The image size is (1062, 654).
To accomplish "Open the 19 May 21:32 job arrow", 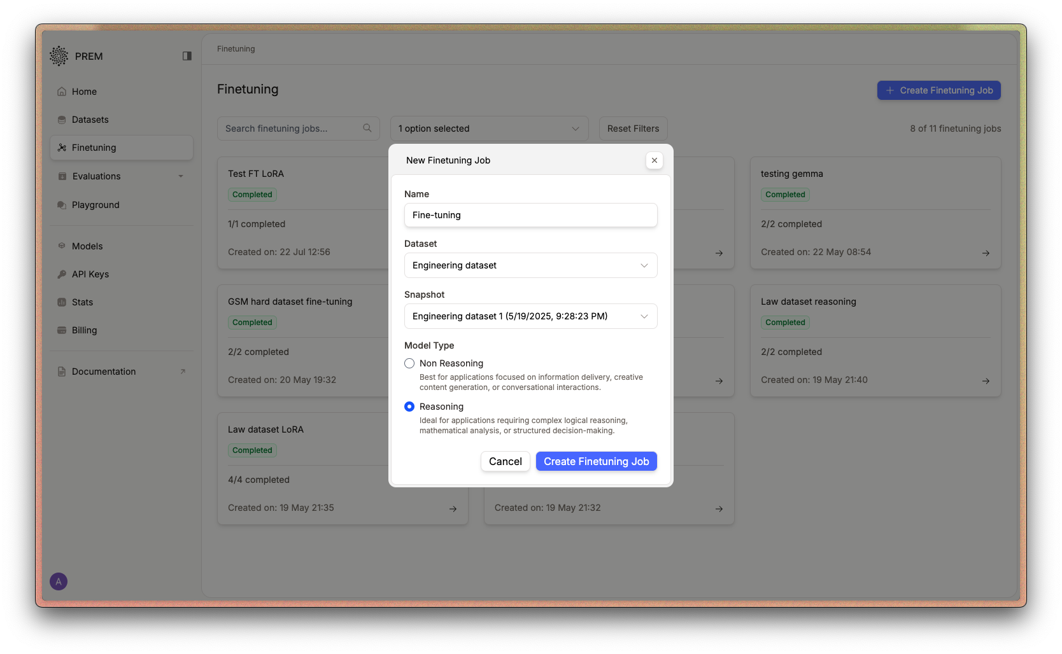I will pos(719,509).
